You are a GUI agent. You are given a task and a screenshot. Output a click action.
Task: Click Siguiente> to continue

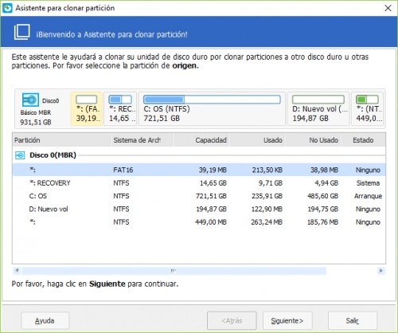287,320
